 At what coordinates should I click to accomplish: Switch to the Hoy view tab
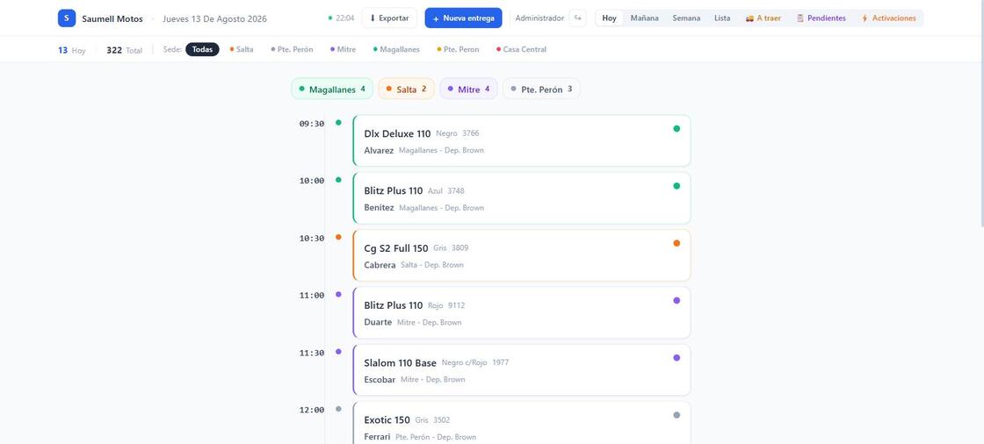click(x=610, y=18)
